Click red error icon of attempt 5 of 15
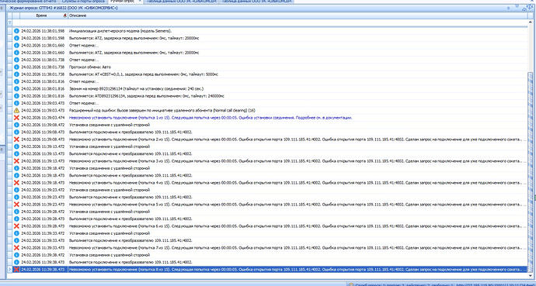Viewport: 536px width, 286px height. point(16,204)
